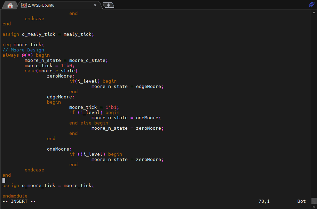
Task: Click the line "moore_tick = 1'b0;"
Action: click(50, 66)
